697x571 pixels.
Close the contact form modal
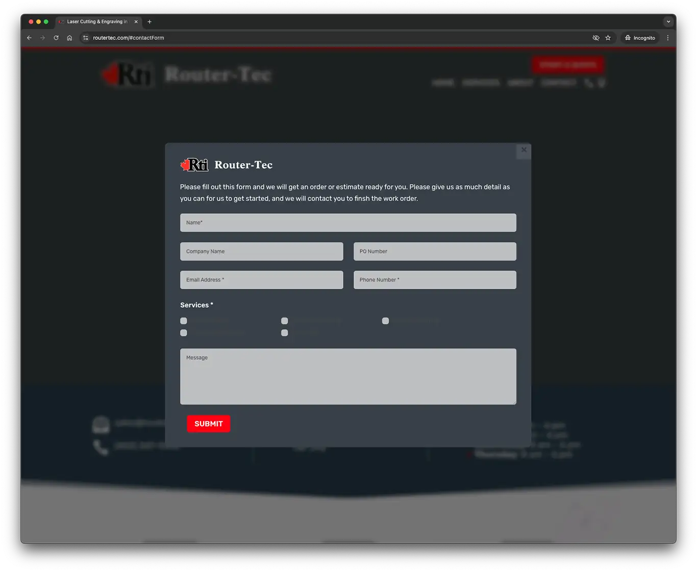[524, 150]
